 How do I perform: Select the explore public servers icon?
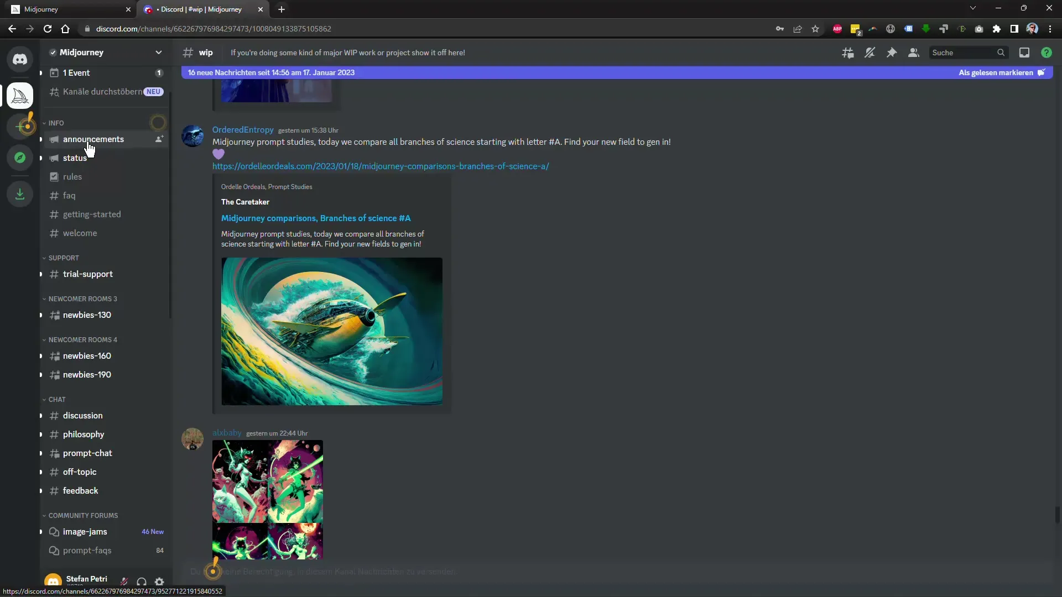(20, 159)
